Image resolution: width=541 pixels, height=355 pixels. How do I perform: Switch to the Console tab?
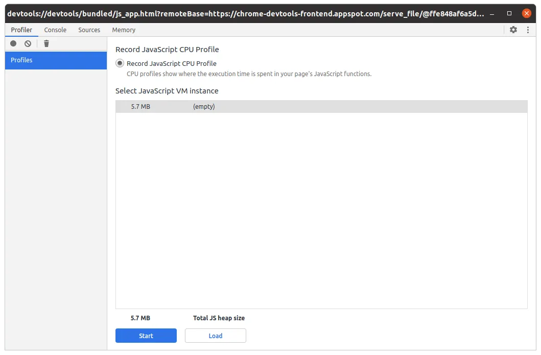pos(55,30)
